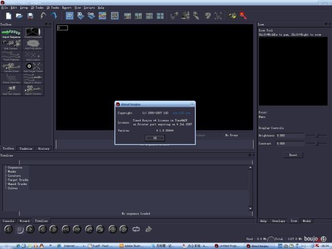Open the Scripts menu
332x249 pixels.
coord(89,8)
